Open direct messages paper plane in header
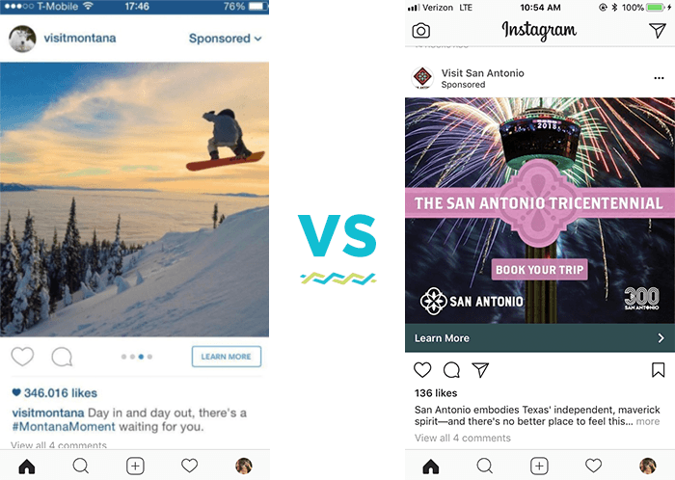 658,30
